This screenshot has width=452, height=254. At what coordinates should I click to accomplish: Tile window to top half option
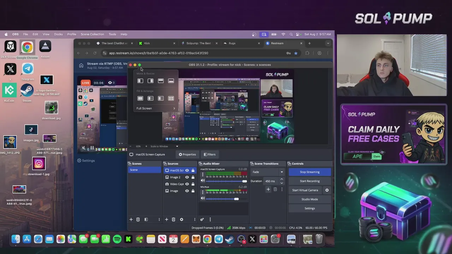pos(161,81)
